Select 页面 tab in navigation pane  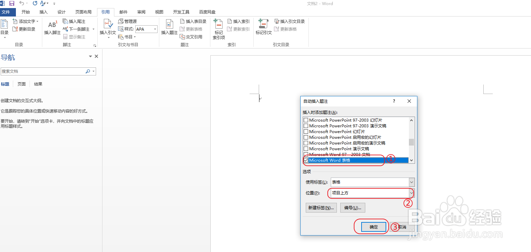click(22, 84)
